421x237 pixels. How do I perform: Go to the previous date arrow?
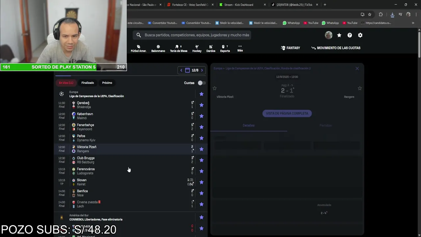181,70
